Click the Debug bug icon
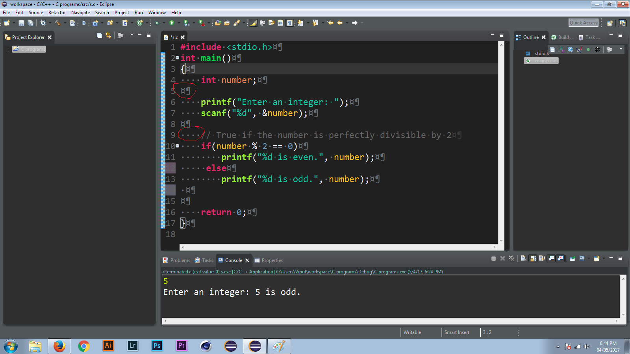This screenshot has width=630, height=354. (157, 23)
